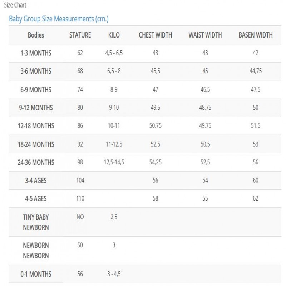This screenshot has width=286, height=286.
Task: Select the Bodies column header
Action: coord(36,35)
